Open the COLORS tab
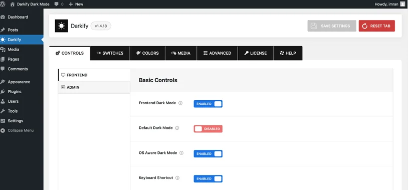This screenshot has width=408, height=190. click(147, 53)
